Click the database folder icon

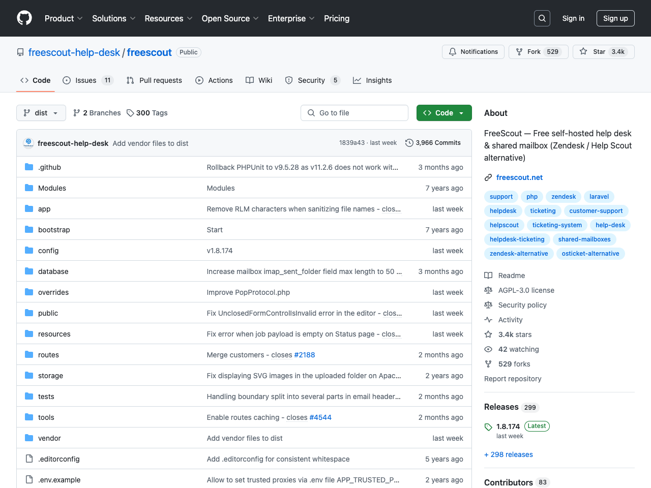[29, 271]
